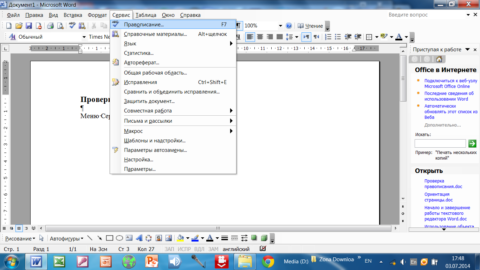Viewport: 480px width, 270px height.
Task: Open the Автофигуры shapes dropdown
Action: click(x=66, y=238)
